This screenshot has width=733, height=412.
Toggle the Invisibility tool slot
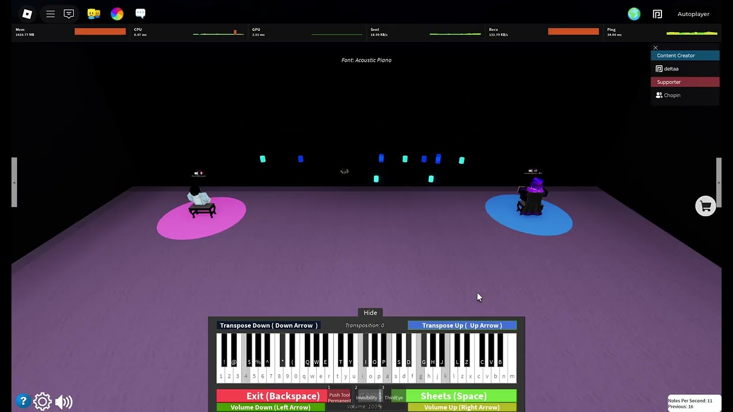366,397
